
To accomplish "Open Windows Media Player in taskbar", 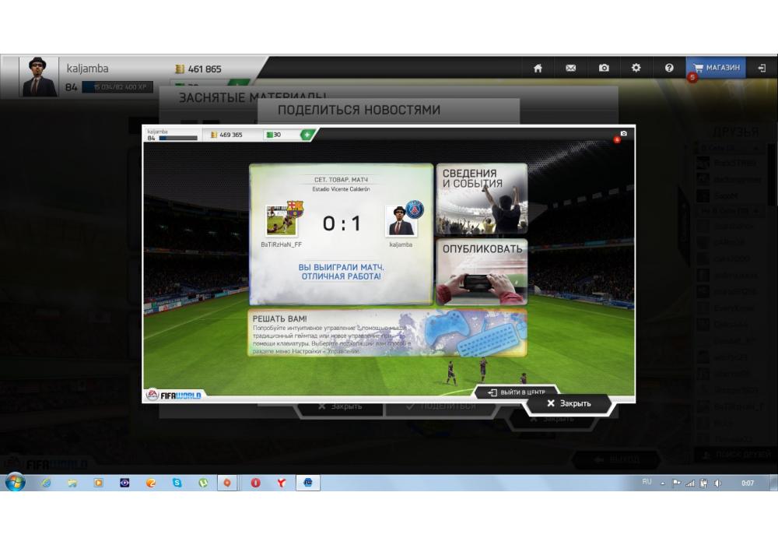I will pos(99,483).
